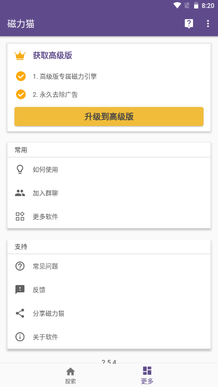Click the info icon for 关于软件

coord(20,337)
